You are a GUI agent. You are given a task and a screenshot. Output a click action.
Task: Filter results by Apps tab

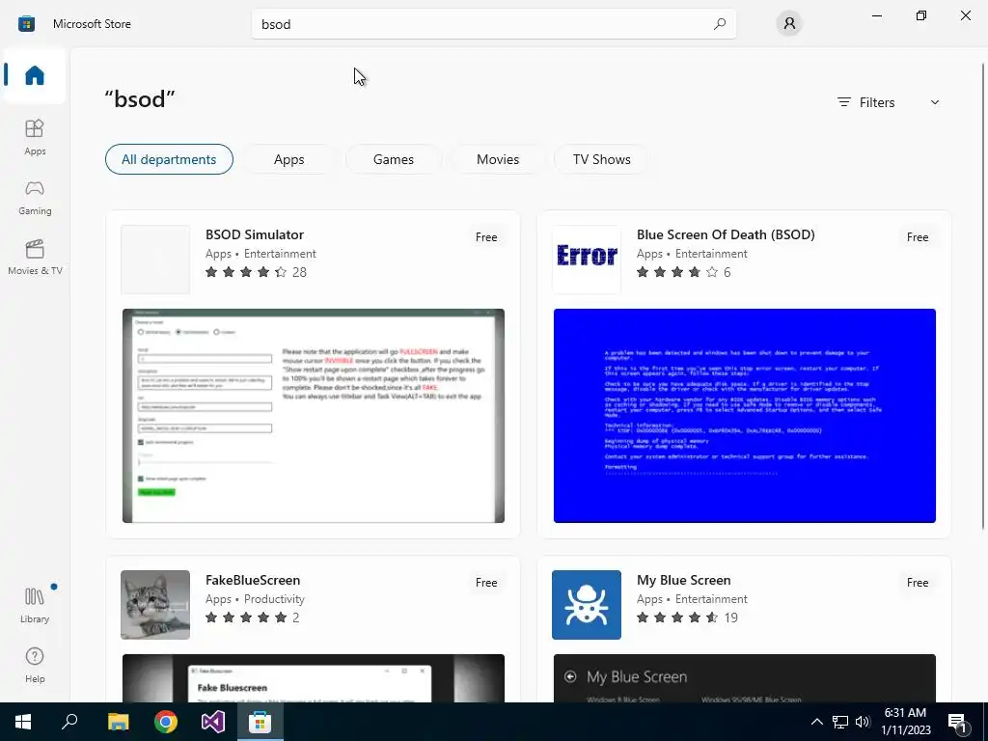tap(289, 159)
